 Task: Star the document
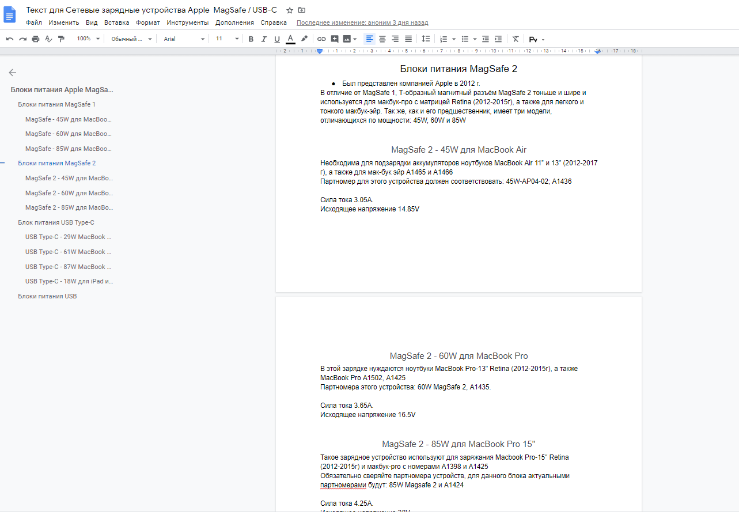coord(290,10)
